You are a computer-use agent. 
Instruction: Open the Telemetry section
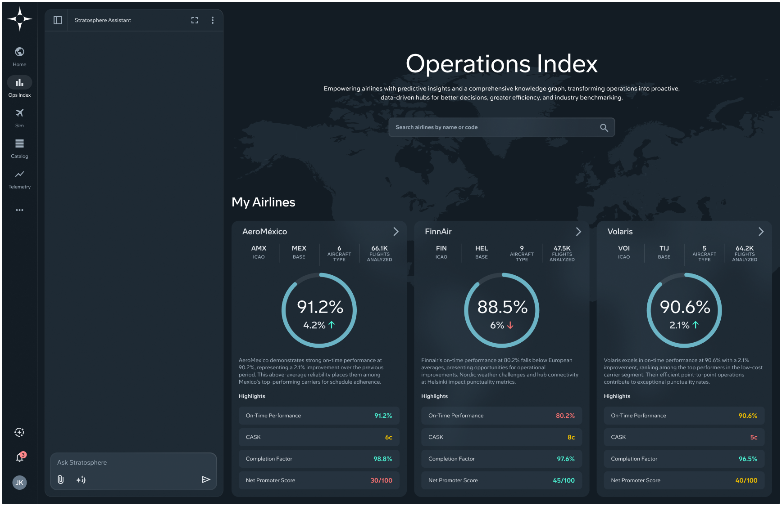click(x=19, y=179)
